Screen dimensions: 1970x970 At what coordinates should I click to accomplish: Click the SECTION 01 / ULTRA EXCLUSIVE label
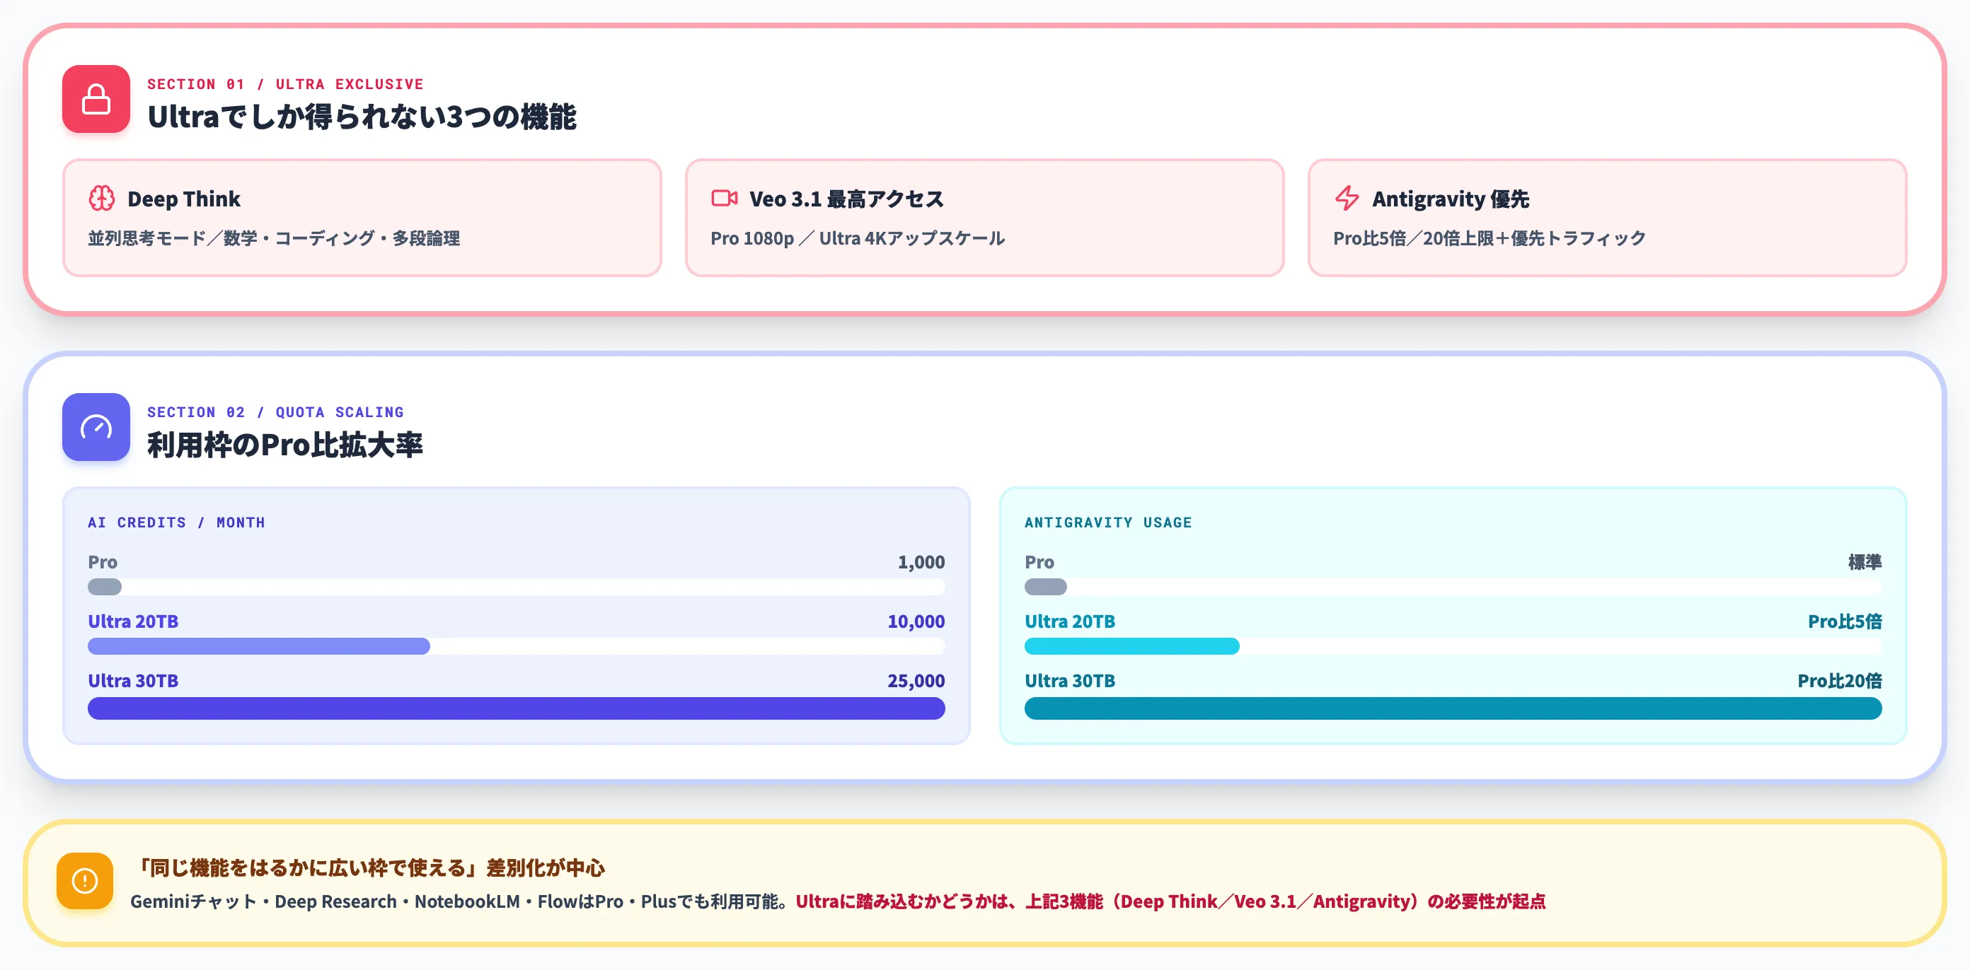[x=285, y=84]
